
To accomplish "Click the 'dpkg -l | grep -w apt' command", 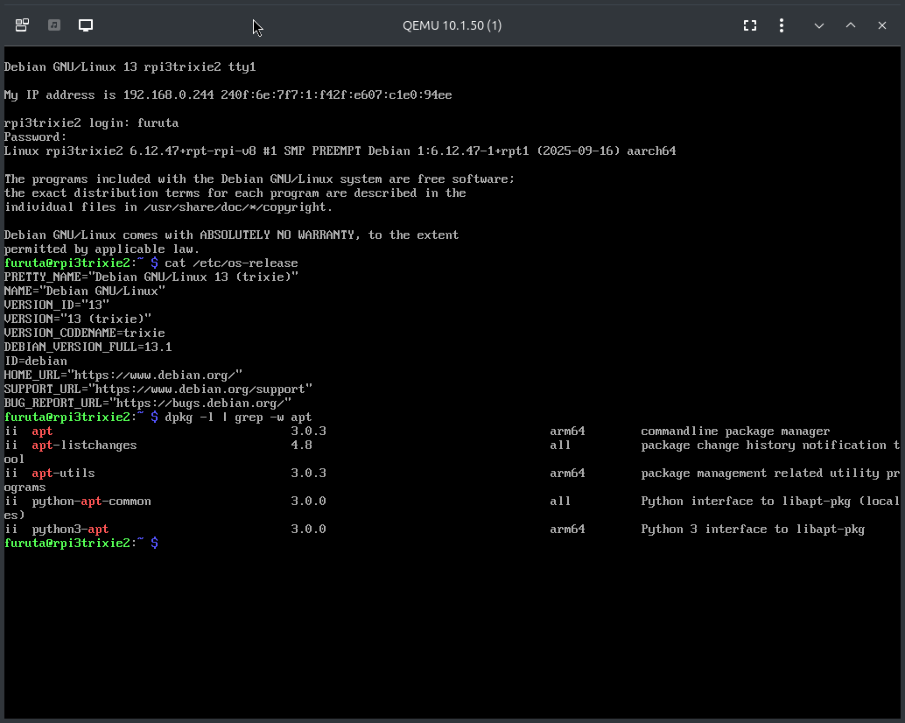I will click(238, 417).
